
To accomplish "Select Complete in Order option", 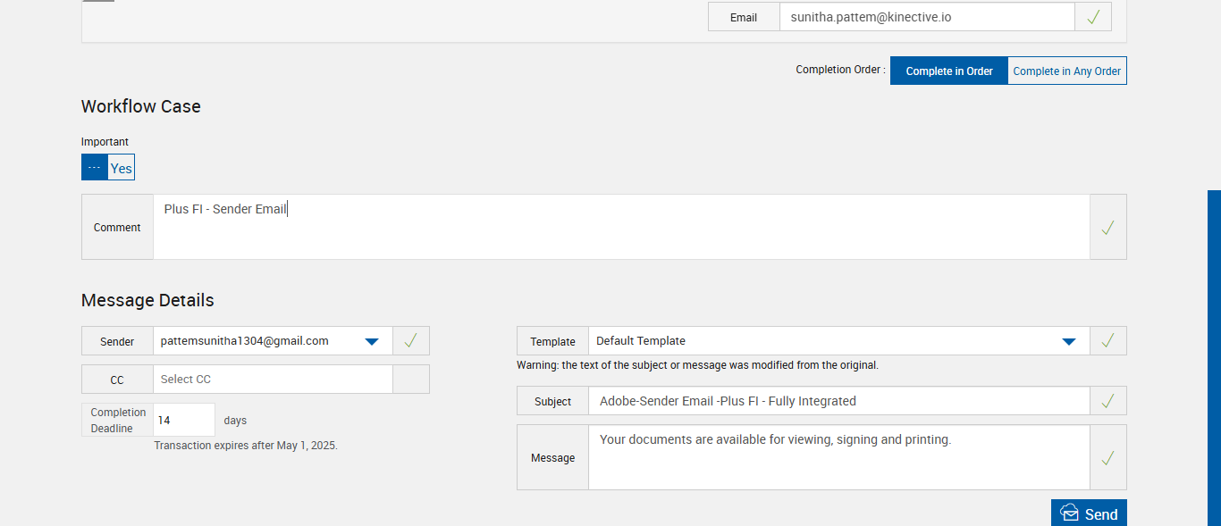I will [949, 71].
